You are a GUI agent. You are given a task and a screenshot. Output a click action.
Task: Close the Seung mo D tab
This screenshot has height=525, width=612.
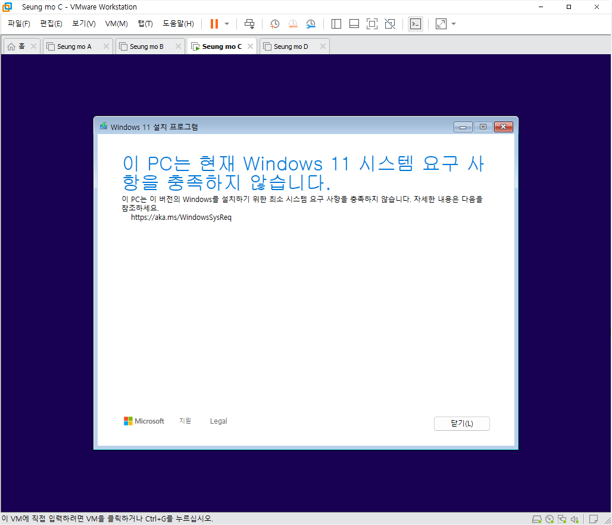(x=323, y=46)
